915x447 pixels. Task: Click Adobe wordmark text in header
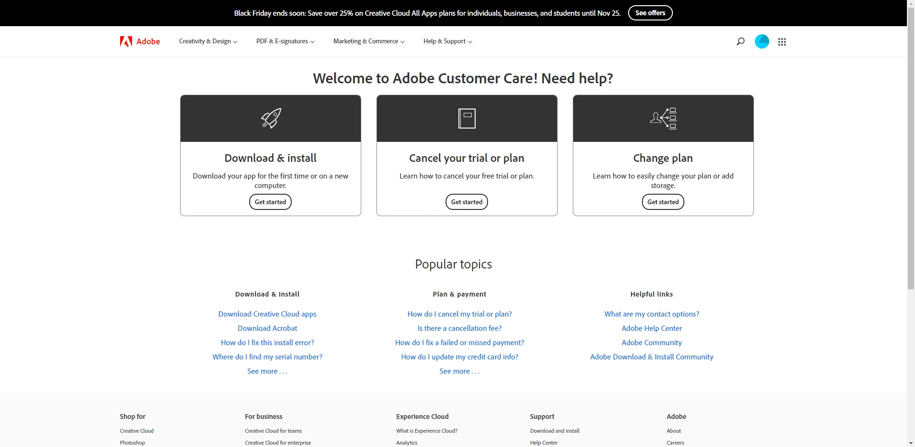point(148,41)
